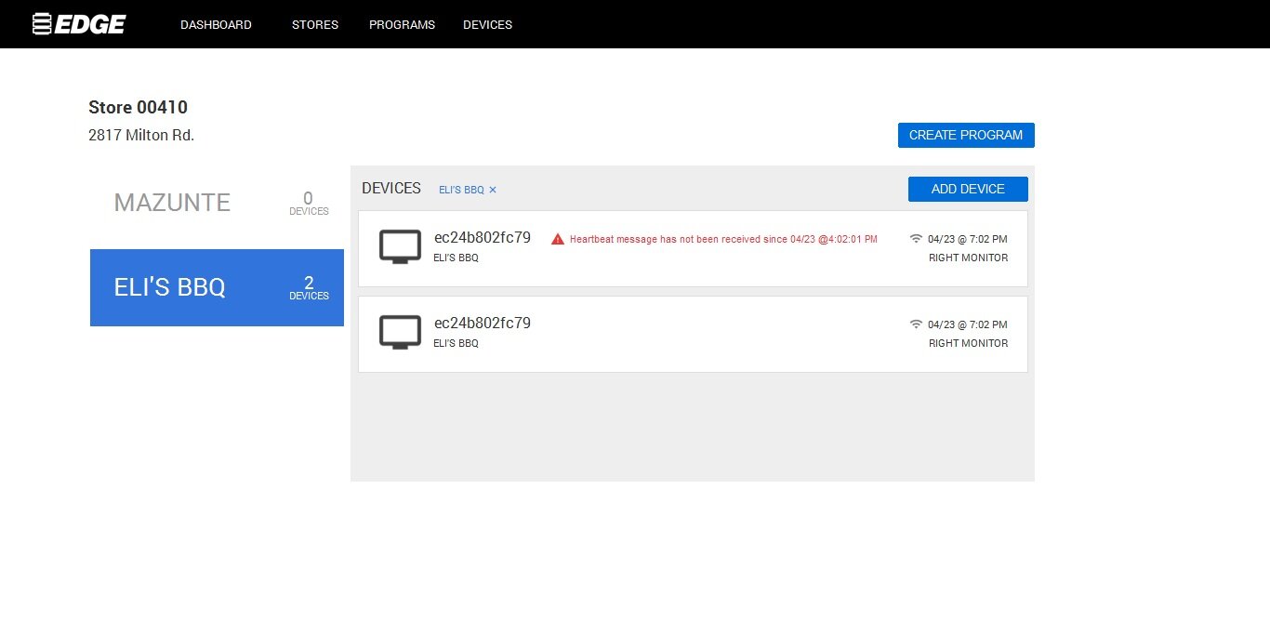Remove the ELI'S BBQ filter tag

pos(493,190)
